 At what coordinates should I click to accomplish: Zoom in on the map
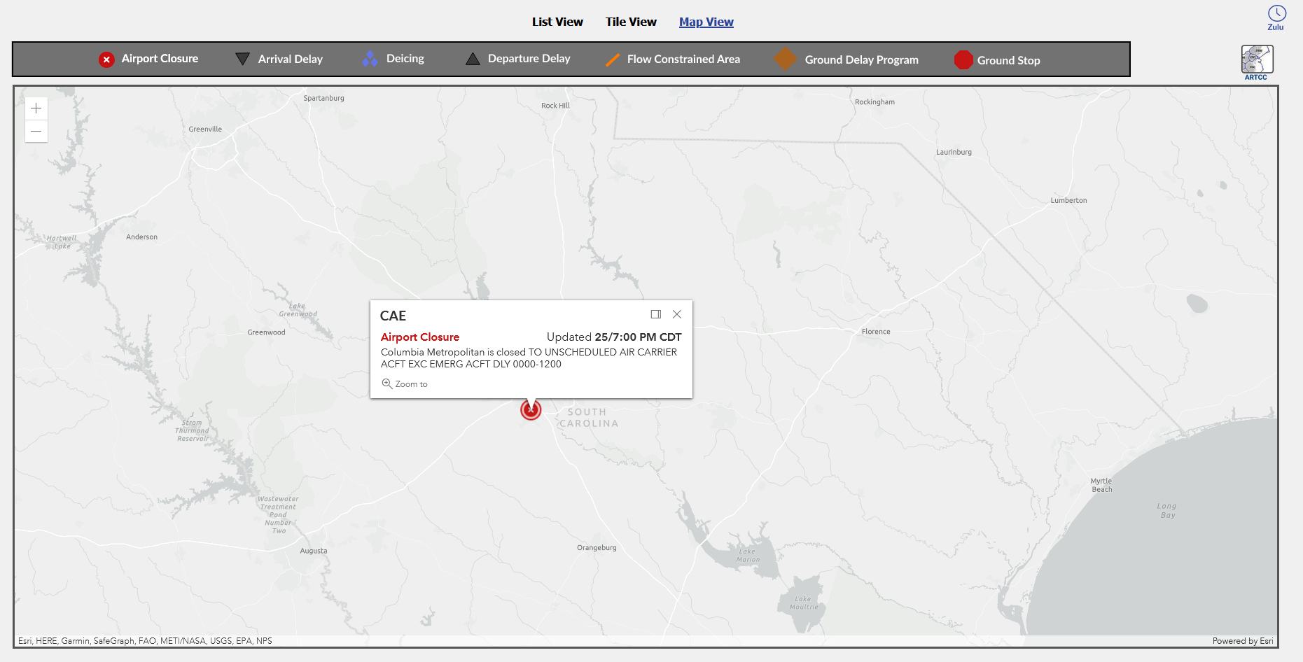click(x=36, y=108)
